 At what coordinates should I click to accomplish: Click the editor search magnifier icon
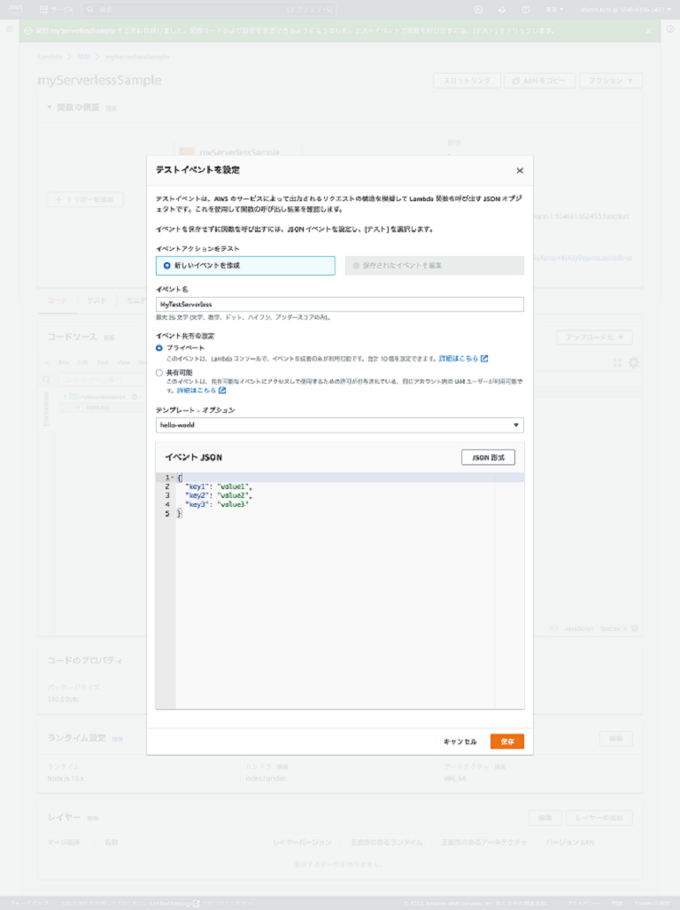[46, 379]
